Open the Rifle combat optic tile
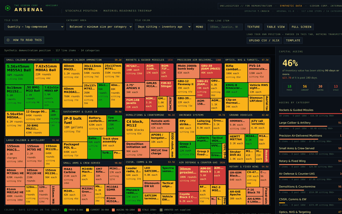 236,72
